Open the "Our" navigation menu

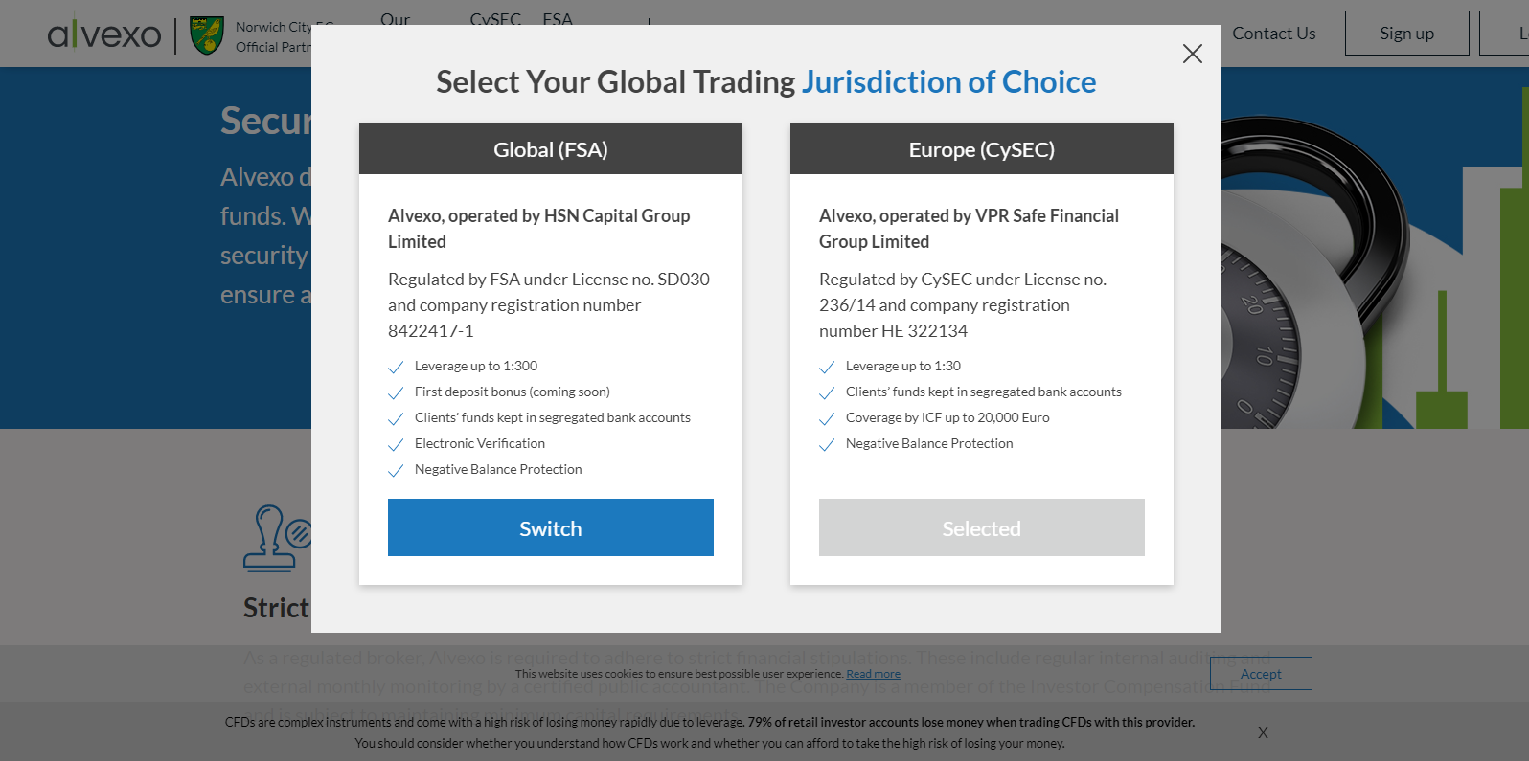(396, 20)
